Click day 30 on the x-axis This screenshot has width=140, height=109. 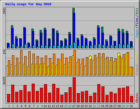(127, 106)
